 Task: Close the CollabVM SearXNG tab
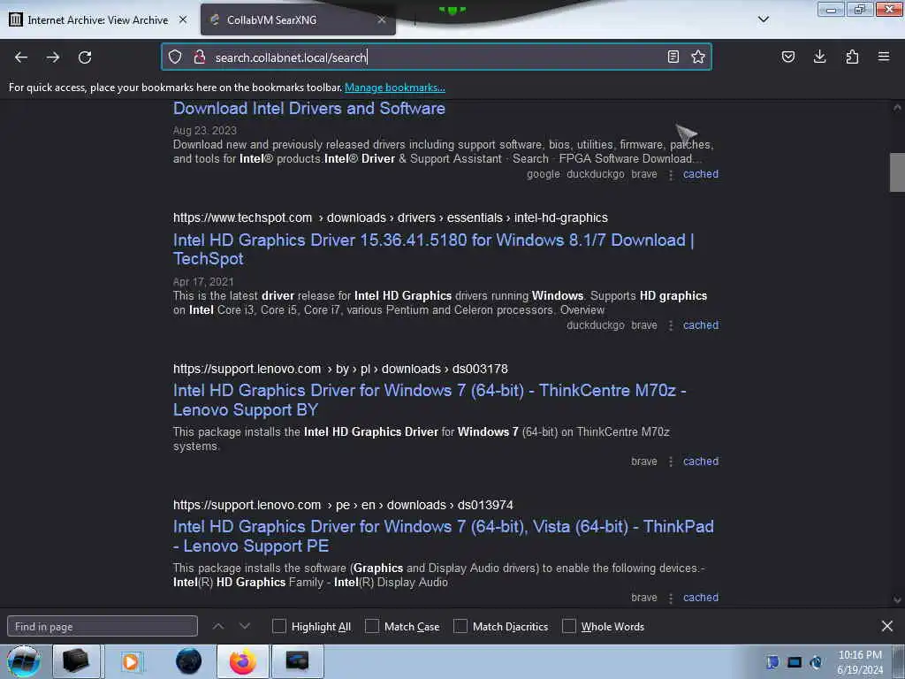[x=382, y=19]
